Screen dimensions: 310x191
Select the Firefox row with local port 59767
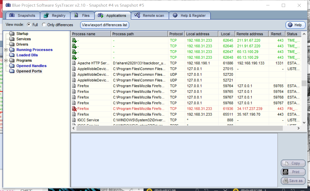point(186,97)
